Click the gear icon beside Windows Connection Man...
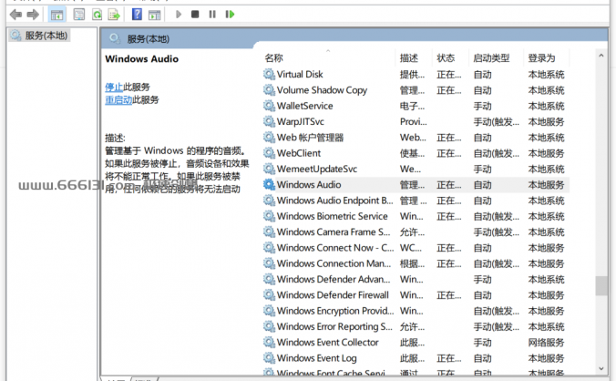 (269, 263)
